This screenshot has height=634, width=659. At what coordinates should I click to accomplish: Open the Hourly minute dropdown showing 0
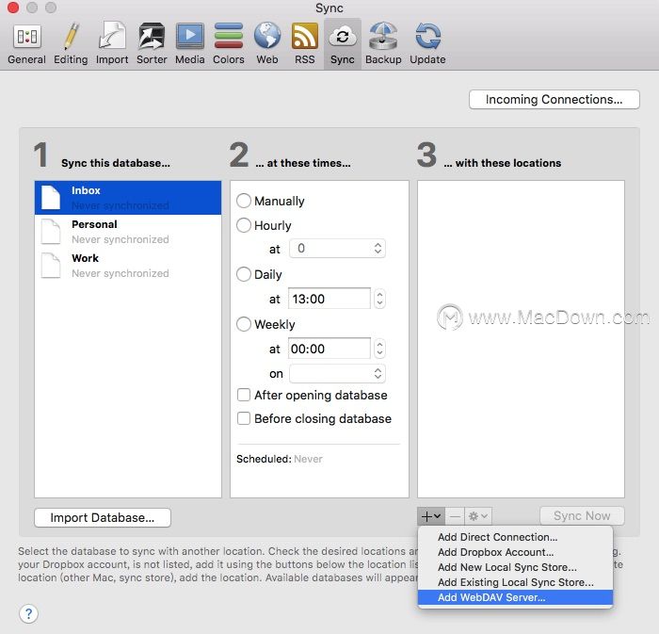click(337, 248)
